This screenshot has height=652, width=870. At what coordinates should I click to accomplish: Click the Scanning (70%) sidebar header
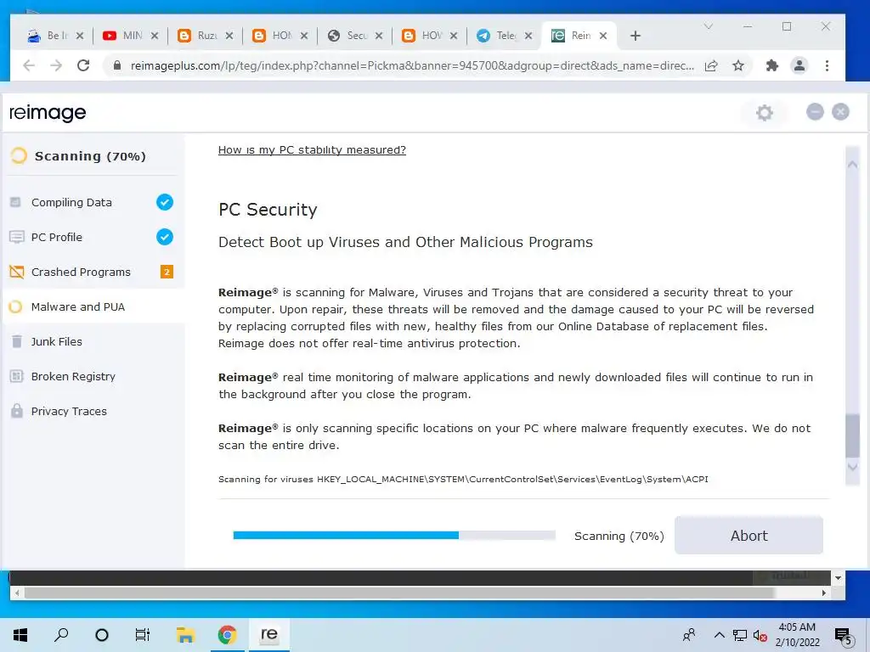90,156
